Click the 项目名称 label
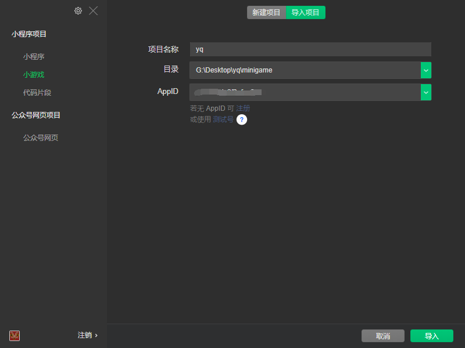The height and width of the screenshot is (348, 465). pos(163,49)
